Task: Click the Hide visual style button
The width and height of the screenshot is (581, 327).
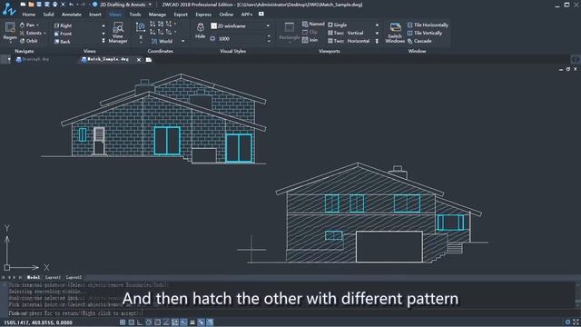Action: (200, 31)
